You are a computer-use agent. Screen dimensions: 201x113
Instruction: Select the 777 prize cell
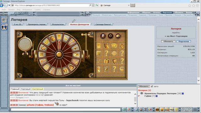tap(114, 46)
